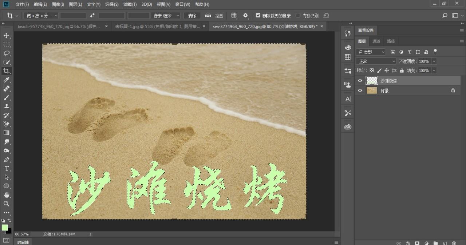Expand the 不透明度 opacity slider arrow
Image resolution: width=466 pixels, height=245 pixels.
point(433,61)
